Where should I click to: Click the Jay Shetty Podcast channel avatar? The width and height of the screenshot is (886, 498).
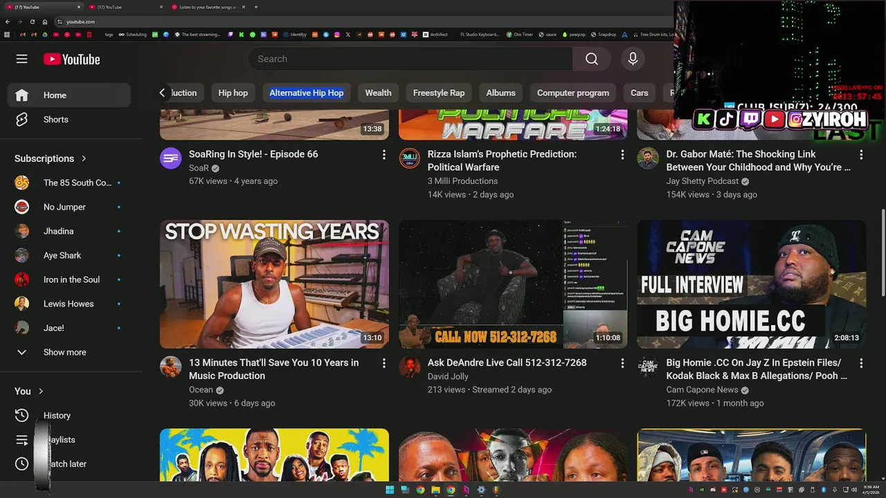click(x=648, y=158)
